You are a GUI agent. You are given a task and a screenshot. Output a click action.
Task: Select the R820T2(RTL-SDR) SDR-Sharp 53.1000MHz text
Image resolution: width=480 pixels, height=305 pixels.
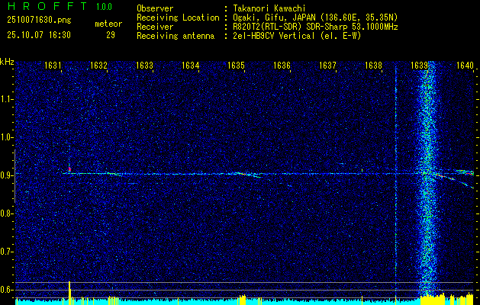[x=315, y=27]
